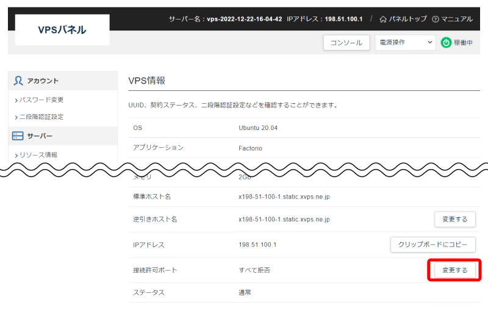Click the ステータス value 通常
This screenshot has width=488, height=310.
(245, 292)
